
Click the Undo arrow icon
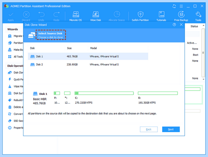coord(41,15)
